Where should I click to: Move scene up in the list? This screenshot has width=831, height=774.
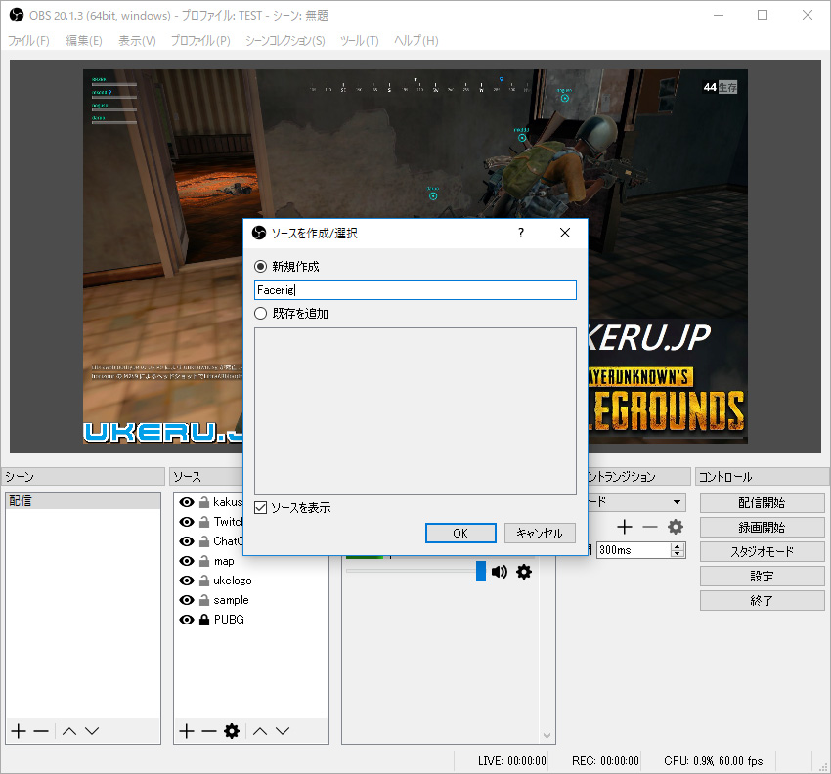pos(69,731)
